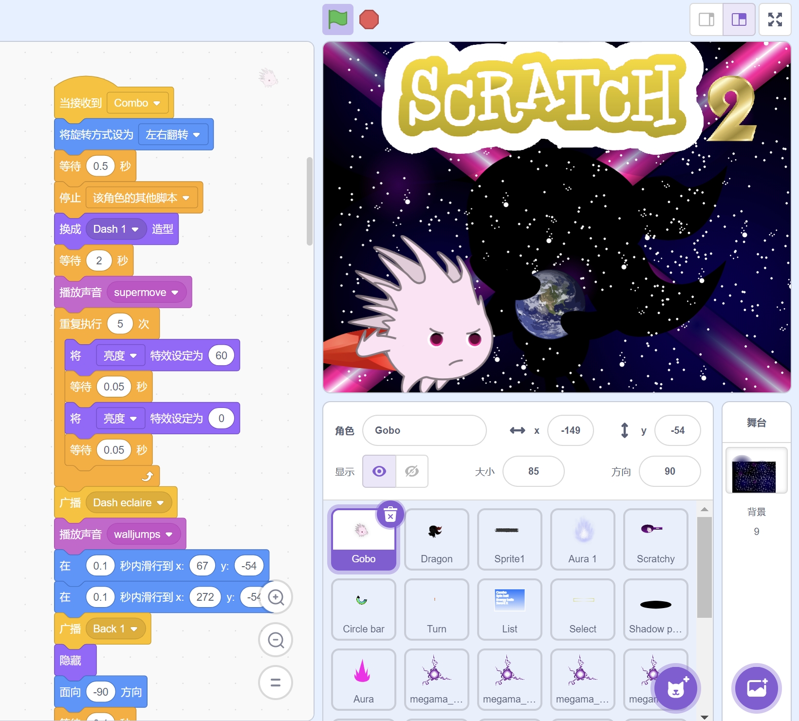This screenshot has width=799, height=721.
Task: Open the 左右翻转 rotation style dropdown
Action: coord(173,135)
